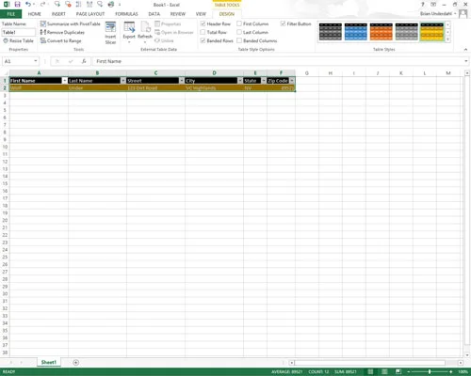Image resolution: width=471 pixels, height=376 pixels.
Task: Click the Insert Slicer icon
Action: 110,27
